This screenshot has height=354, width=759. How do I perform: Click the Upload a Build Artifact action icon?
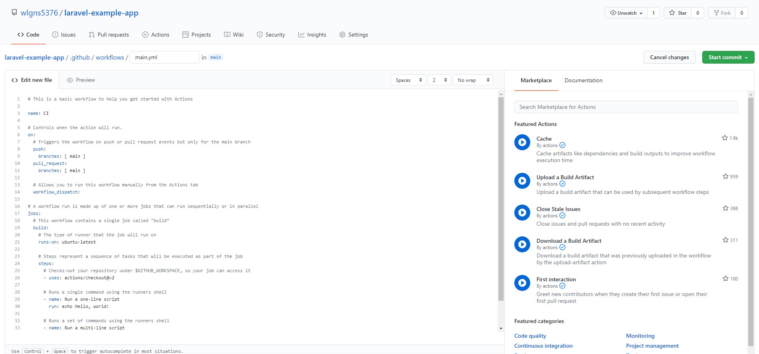click(x=522, y=181)
